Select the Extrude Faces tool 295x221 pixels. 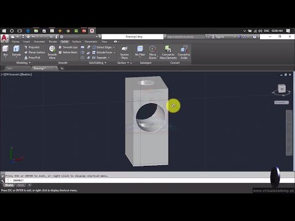point(102,52)
